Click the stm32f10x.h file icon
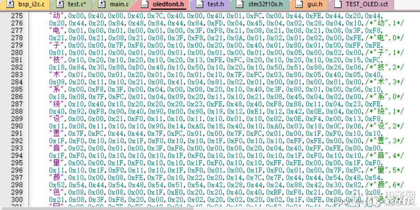This screenshot has width=420, height=210. coord(239,4)
